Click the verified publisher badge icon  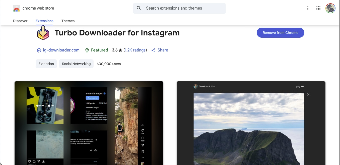(x=39, y=50)
